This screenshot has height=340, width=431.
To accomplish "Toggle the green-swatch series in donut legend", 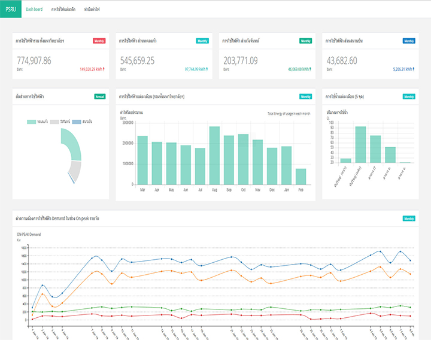I will click(x=37, y=122).
